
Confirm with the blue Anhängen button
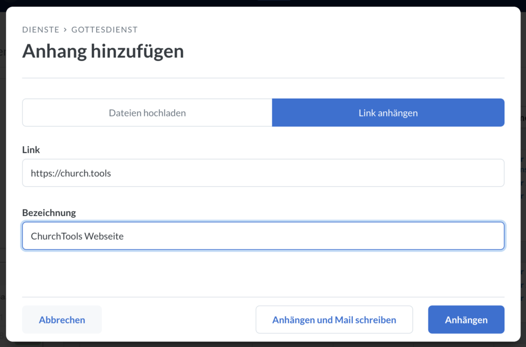tap(466, 320)
